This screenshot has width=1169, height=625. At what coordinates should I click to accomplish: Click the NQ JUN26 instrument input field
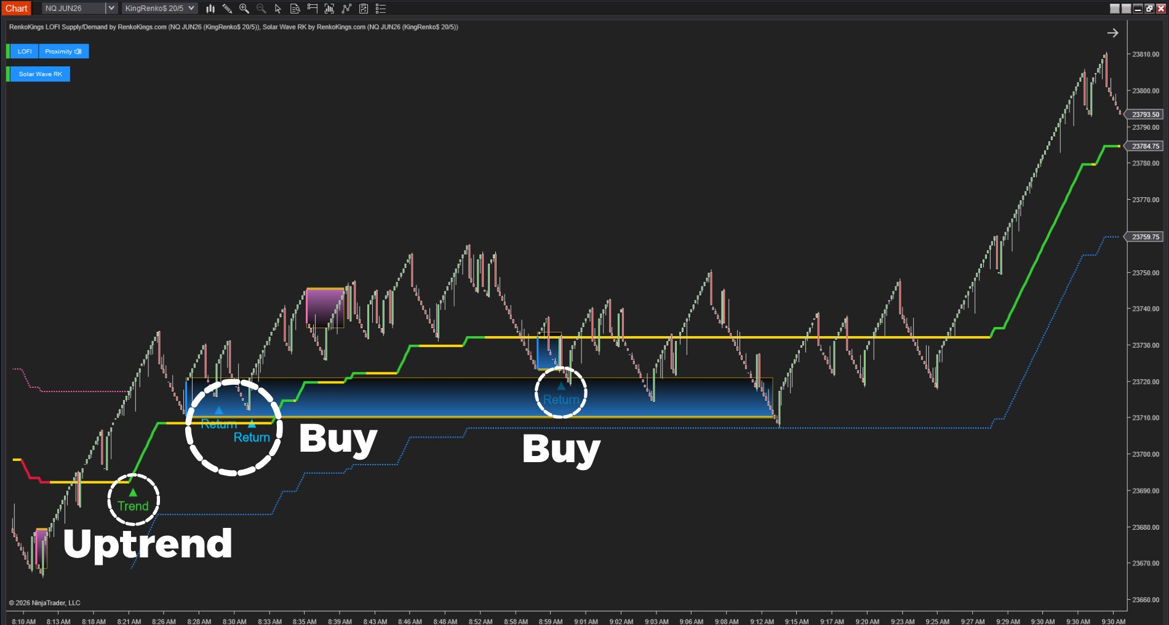(x=73, y=9)
